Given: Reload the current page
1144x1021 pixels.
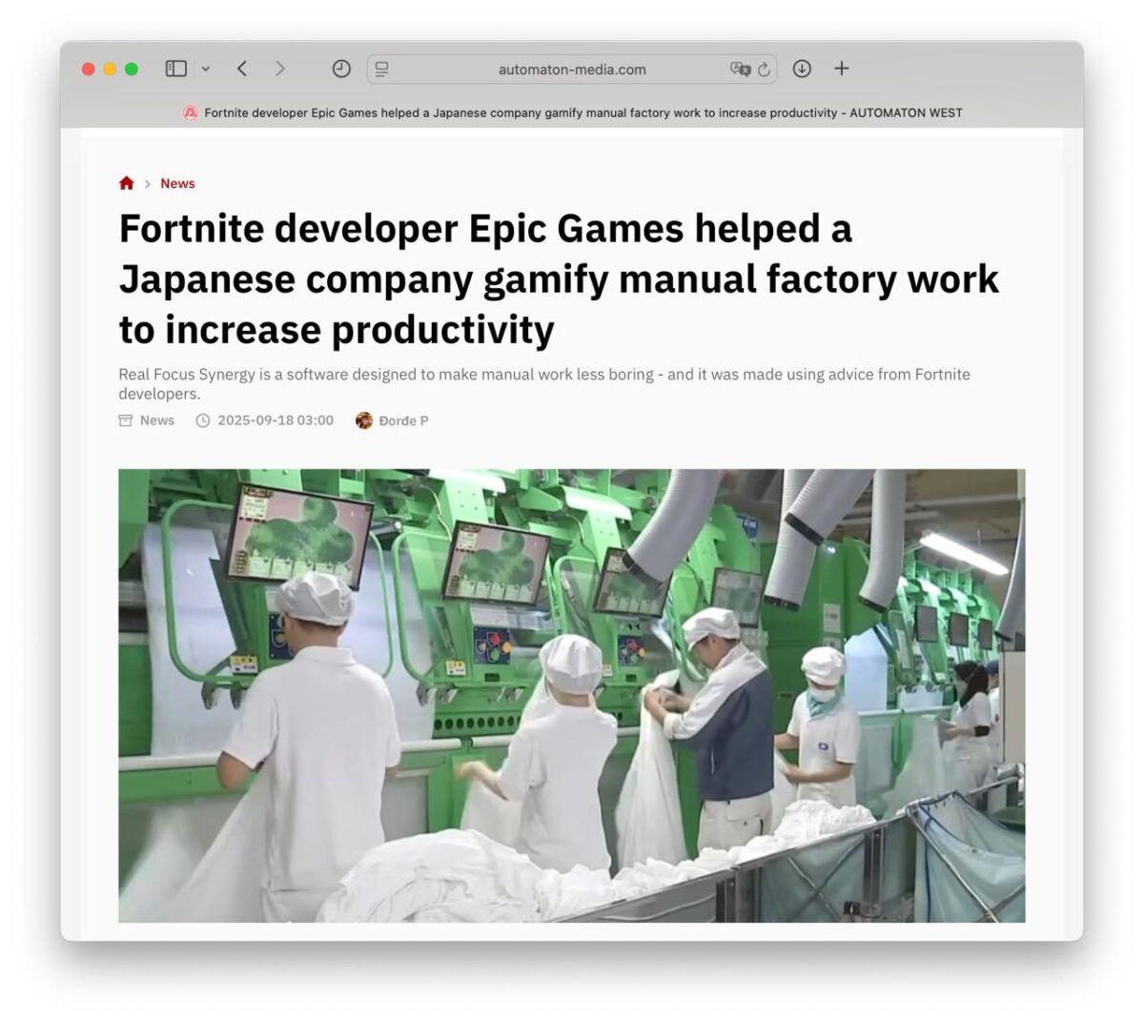Looking at the screenshot, I should (763, 68).
